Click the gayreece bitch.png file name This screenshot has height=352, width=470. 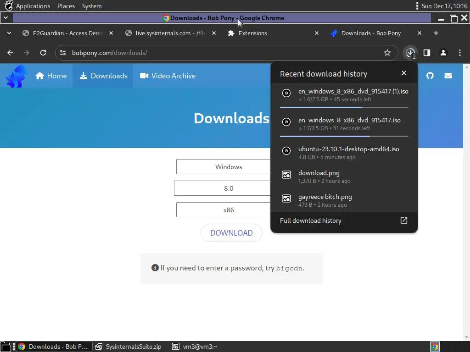(325, 197)
